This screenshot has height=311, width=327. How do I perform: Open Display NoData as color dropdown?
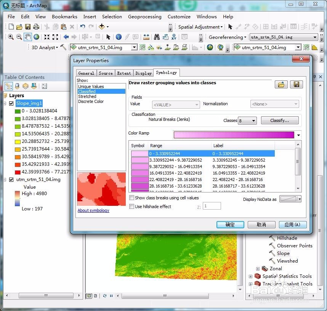(300, 199)
